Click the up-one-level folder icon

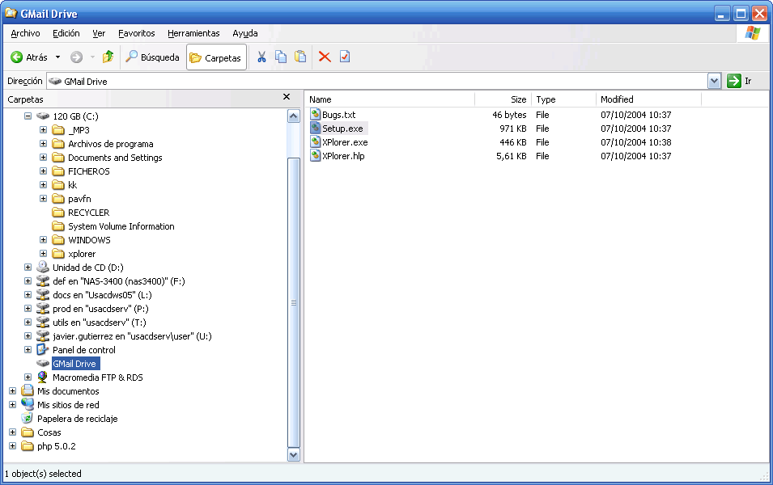coord(108,57)
